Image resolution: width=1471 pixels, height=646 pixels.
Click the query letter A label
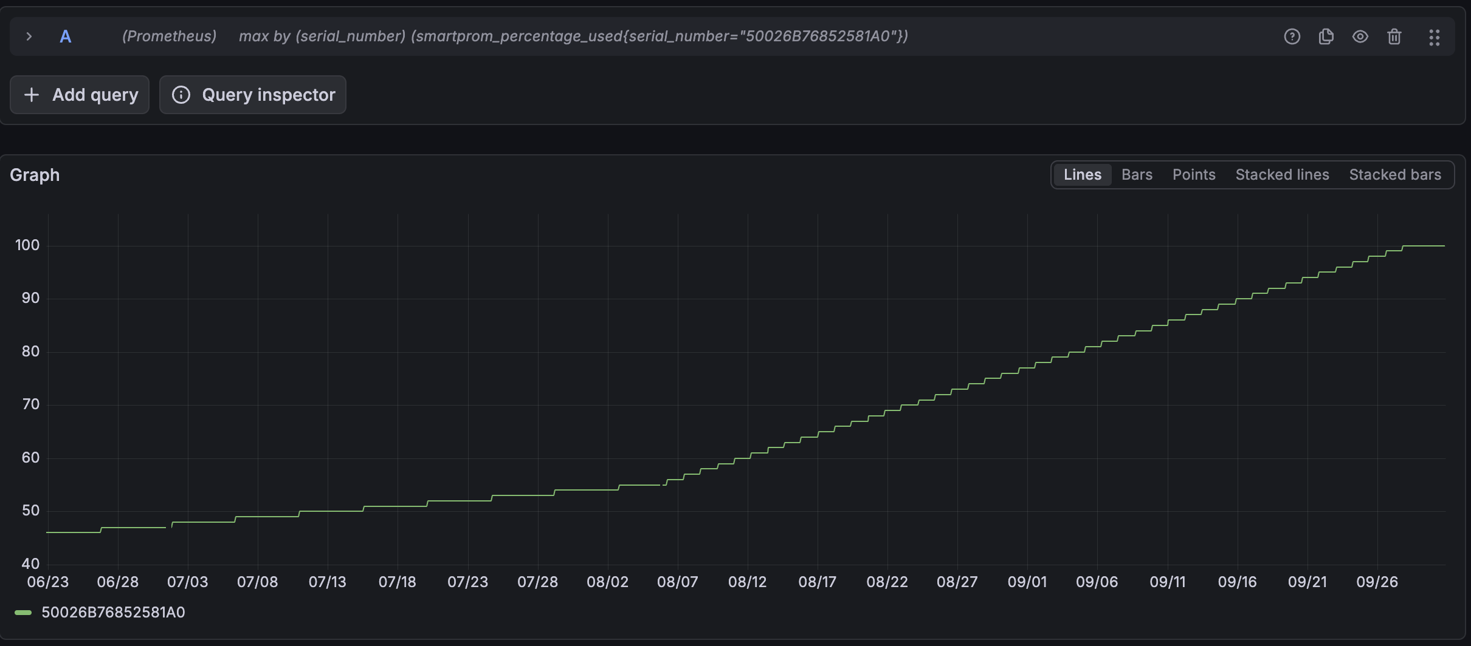tap(66, 36)
